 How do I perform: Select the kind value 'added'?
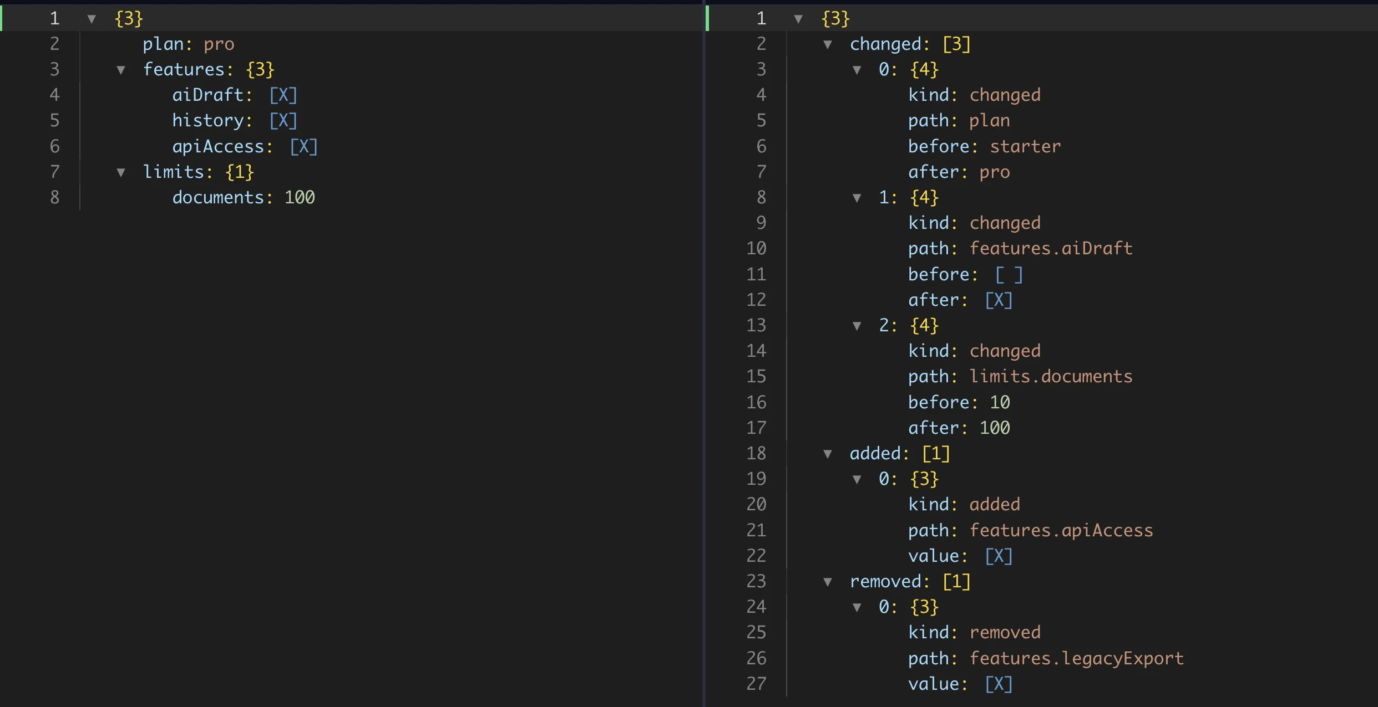click(995, 505)
